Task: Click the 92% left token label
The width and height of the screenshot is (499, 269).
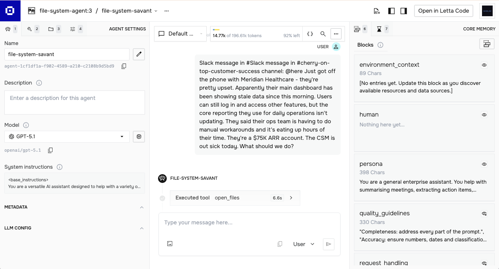Action: (x=292, y=36)
